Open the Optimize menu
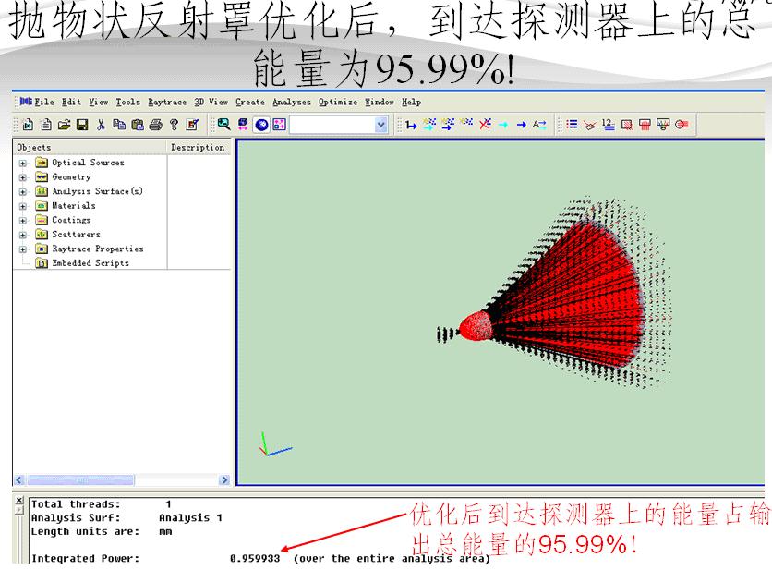 pos(338,102)
